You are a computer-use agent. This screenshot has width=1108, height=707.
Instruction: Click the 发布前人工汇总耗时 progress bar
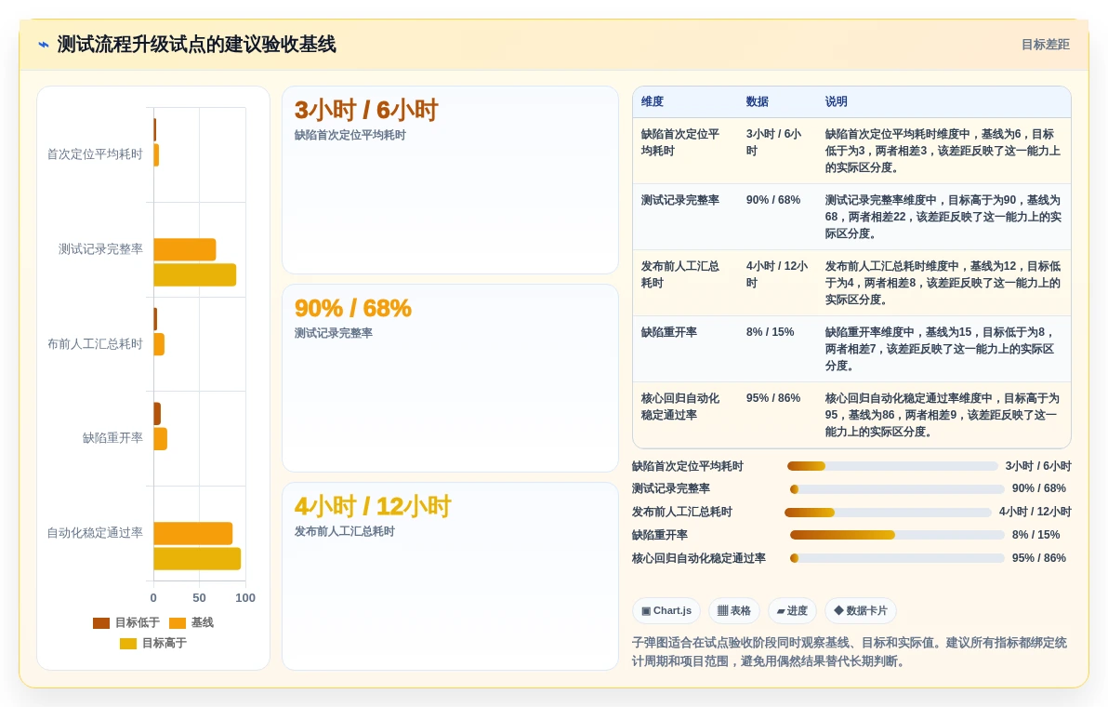pyautogui.click(x=889, y=512)
